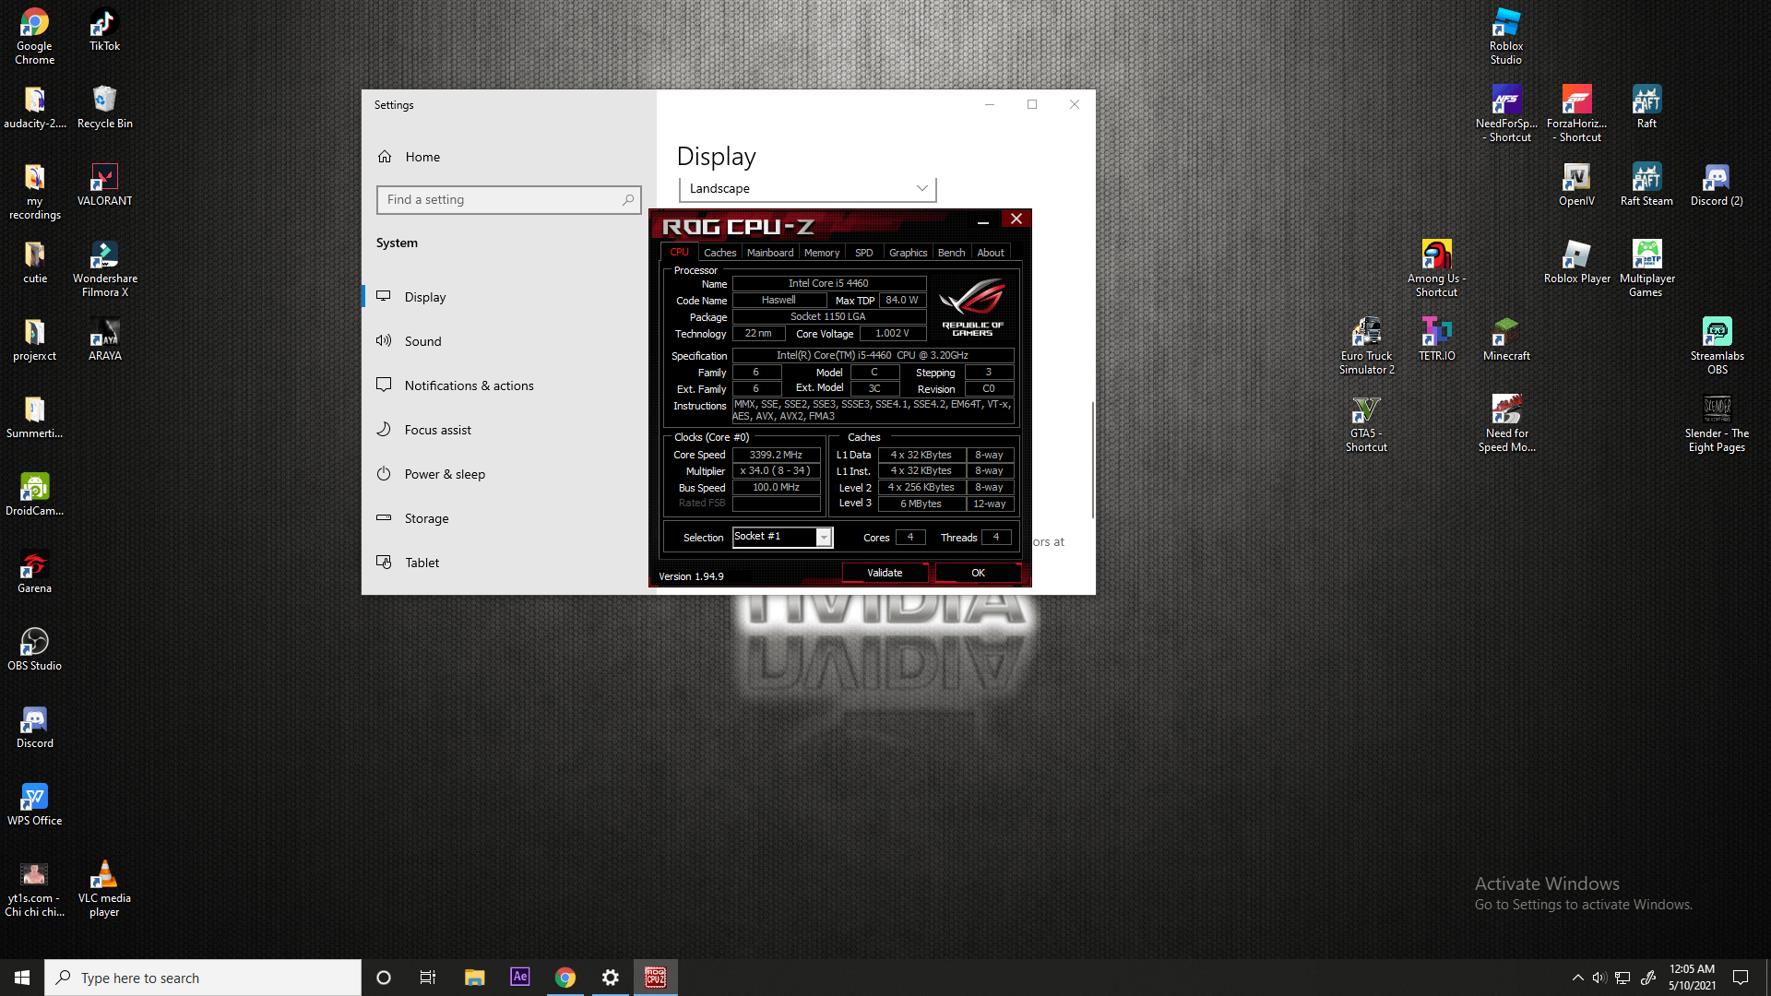Open volume control in system tray
Image resolution: width=1771 pixels, height=996 pixels.
1599,978
